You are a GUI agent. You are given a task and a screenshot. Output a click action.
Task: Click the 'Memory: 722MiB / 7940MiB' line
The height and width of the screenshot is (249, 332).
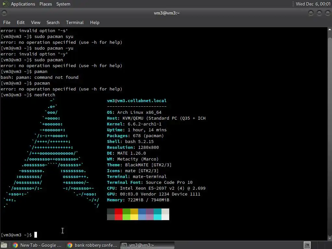coord(138,200)
